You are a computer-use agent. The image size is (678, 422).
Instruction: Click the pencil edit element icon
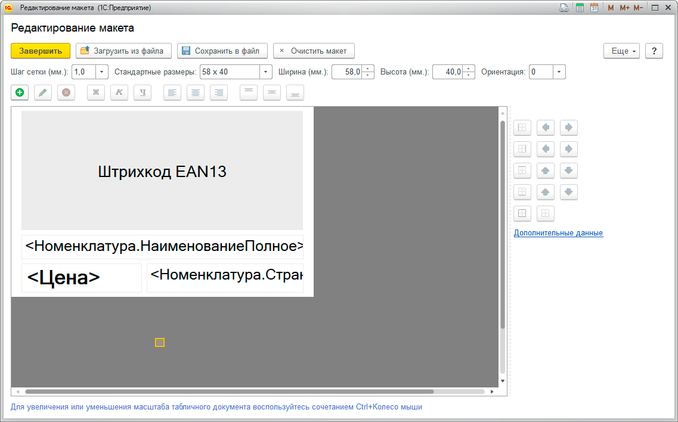point(43,92)
